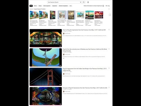Open more options for the Berkeley video
Screen dimensions: 141x106
[x=109, y=49]
